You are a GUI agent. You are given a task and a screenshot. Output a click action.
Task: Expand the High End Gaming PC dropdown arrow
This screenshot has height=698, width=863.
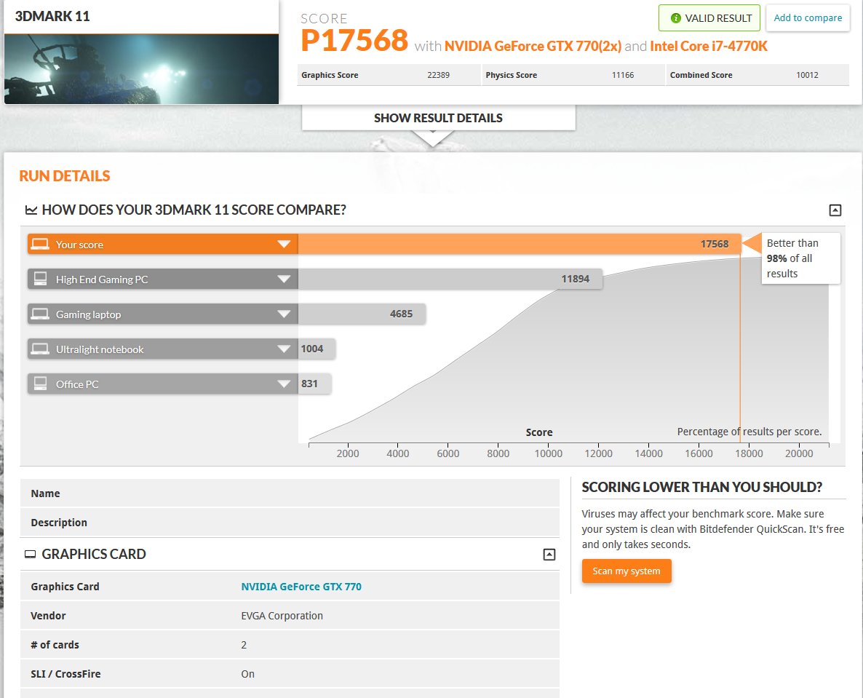284,279
